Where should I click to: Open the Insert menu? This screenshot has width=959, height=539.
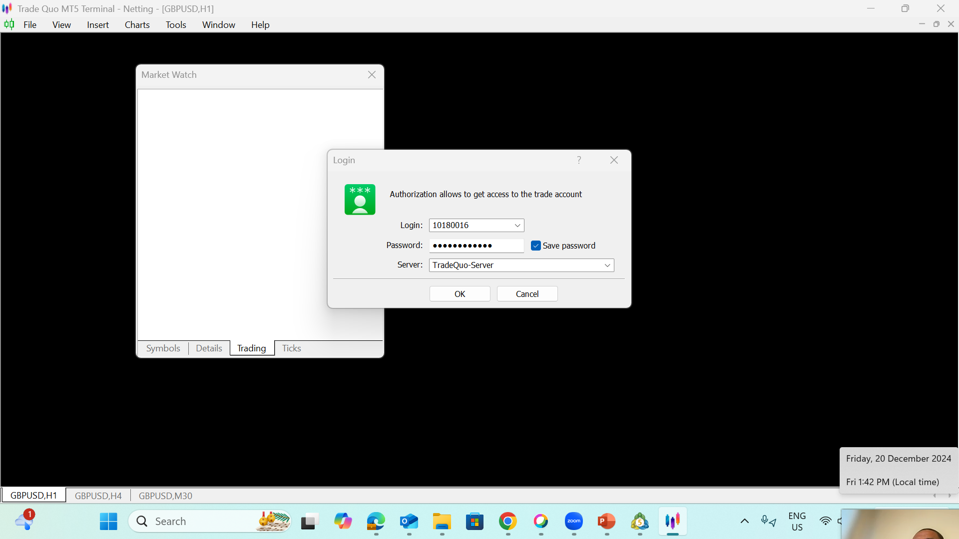tap(97, 25)
